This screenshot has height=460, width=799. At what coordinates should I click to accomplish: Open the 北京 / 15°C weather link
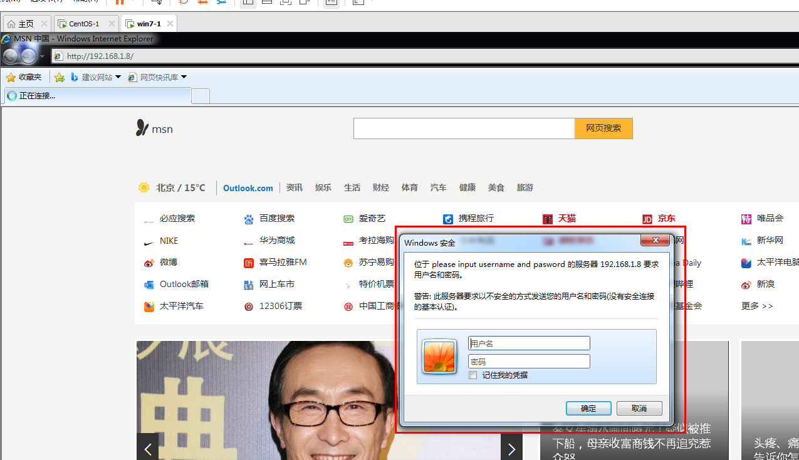(x=172, y=187)
